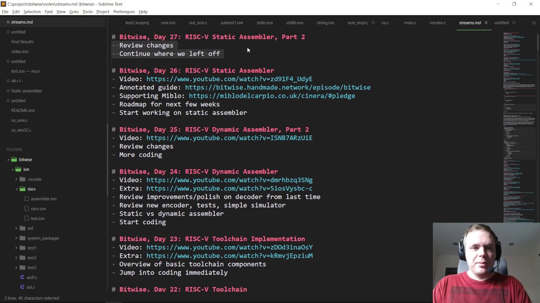Close streams.md using its tab X icon

(x=486, y=23)
